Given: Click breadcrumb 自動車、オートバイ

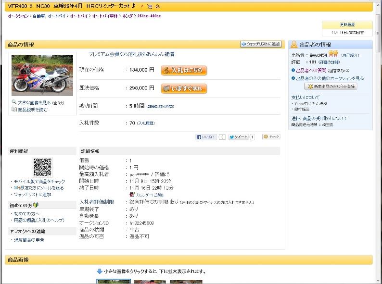Looking at the screenshot, I should coord(49,16).
